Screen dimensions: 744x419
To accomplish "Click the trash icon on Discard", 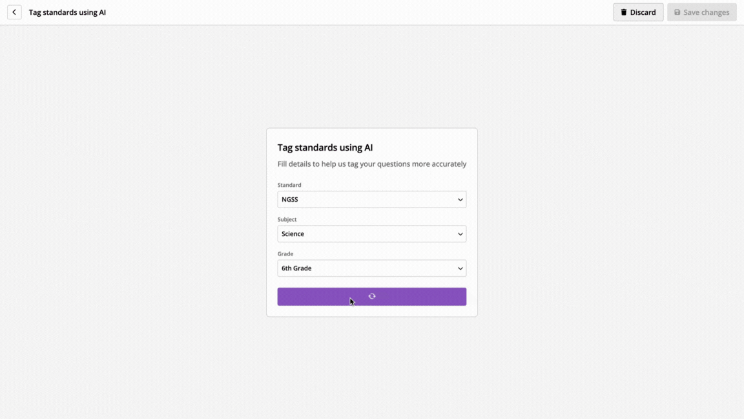I will pos(623,12).
